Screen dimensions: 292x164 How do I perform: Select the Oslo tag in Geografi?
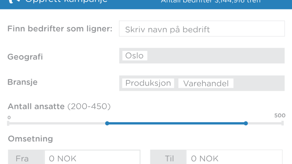135,56
